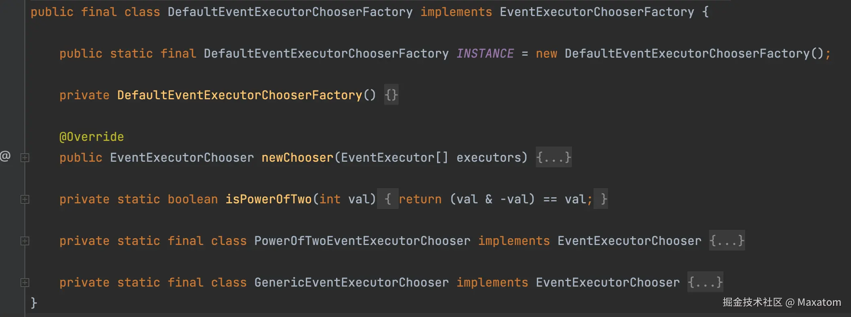Click the collapsed {} constructor body
This screenshot has width=851, height=317.
pos(391,95)
